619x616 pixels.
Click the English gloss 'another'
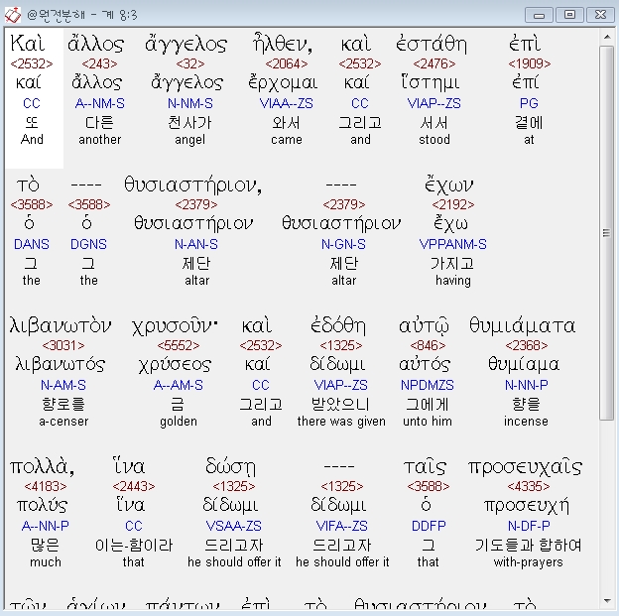(99, 140)
